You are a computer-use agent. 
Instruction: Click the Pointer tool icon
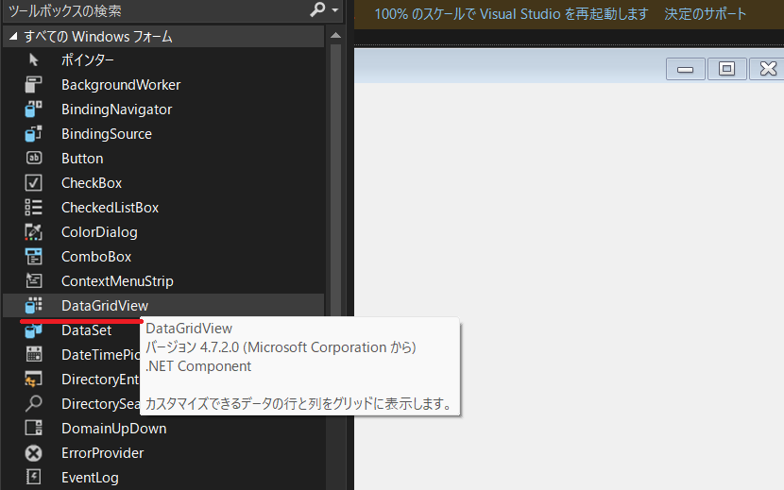point(34,60)
